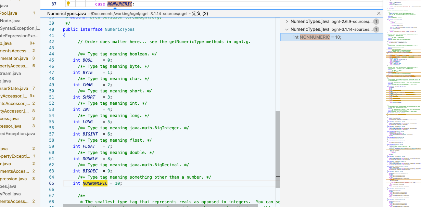The height and width of the screenshot is (207, 421).
Task: Collapse the ognl-3.1.14-sources NumericTypes.java reference group
Action: pyautogui.click(x=287, y=29)
